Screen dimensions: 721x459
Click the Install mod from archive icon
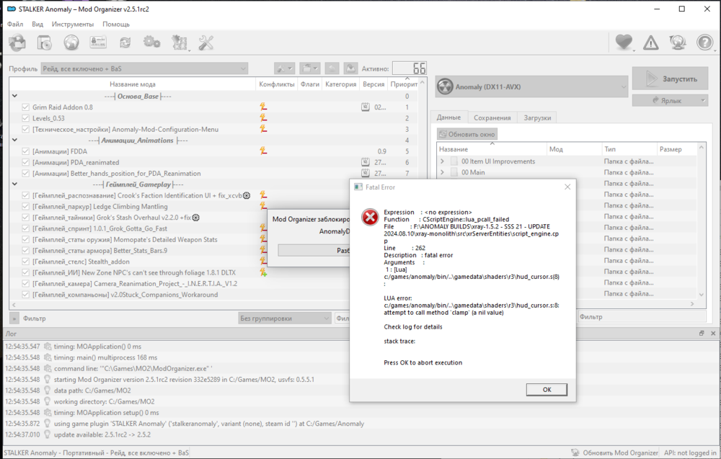pos(17,43)
